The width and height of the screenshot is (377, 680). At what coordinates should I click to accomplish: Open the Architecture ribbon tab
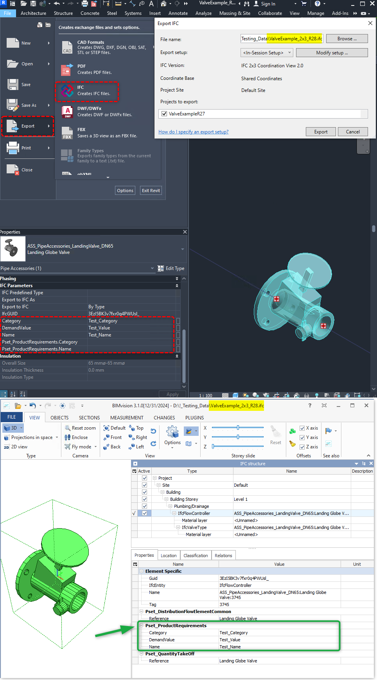[33, 13]
